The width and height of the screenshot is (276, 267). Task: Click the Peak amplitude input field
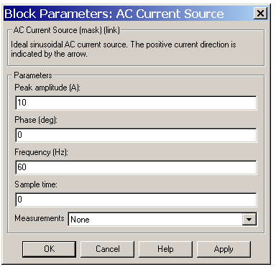point(136,103)
